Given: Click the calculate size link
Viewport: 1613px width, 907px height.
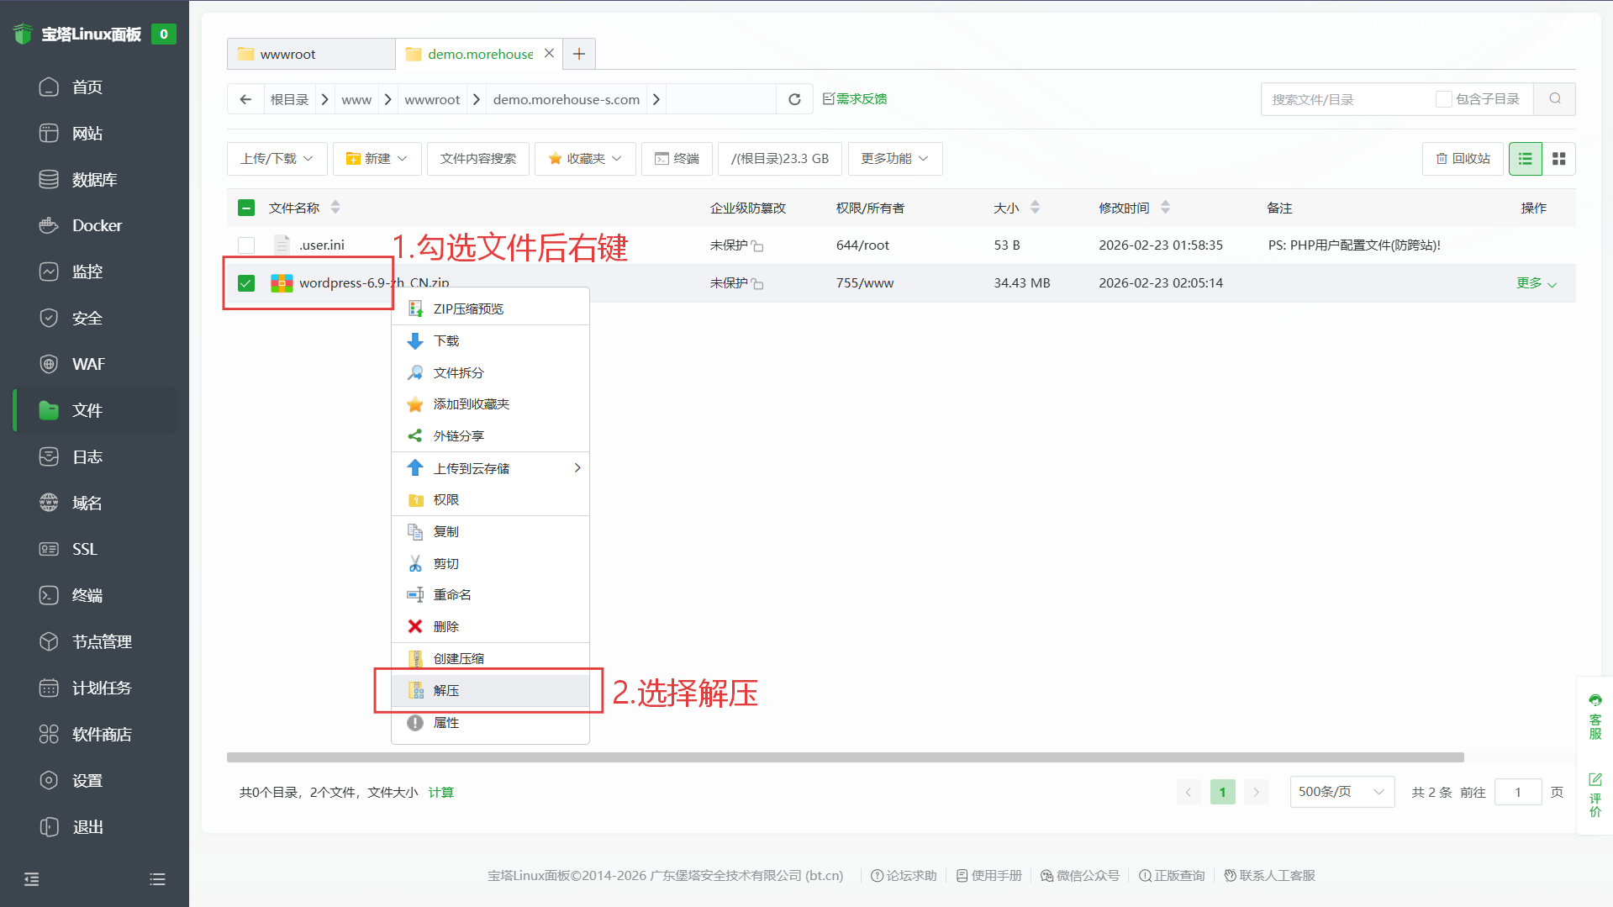Looking at the screenshot, I should [x=440, y=793].
